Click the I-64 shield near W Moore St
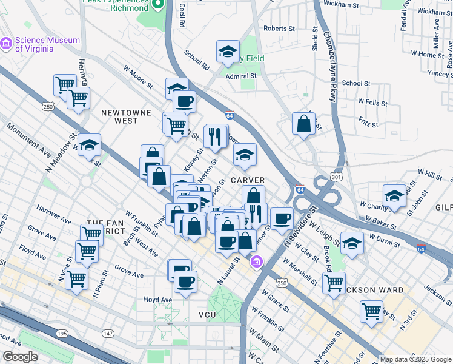Viewport: 453px width, 364px height. (230, 115)
